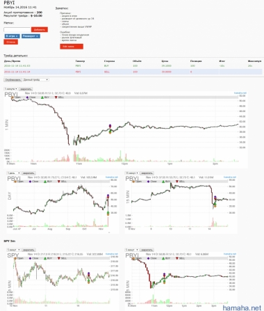Viewport: 264px width, 311px height.
Task: Click the SELL trade row timestamp 11:41:14
Action: tap(17, 72)
